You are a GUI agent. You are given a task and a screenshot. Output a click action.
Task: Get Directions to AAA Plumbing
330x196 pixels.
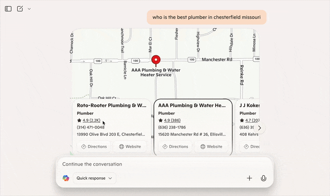tap(175, 147)
